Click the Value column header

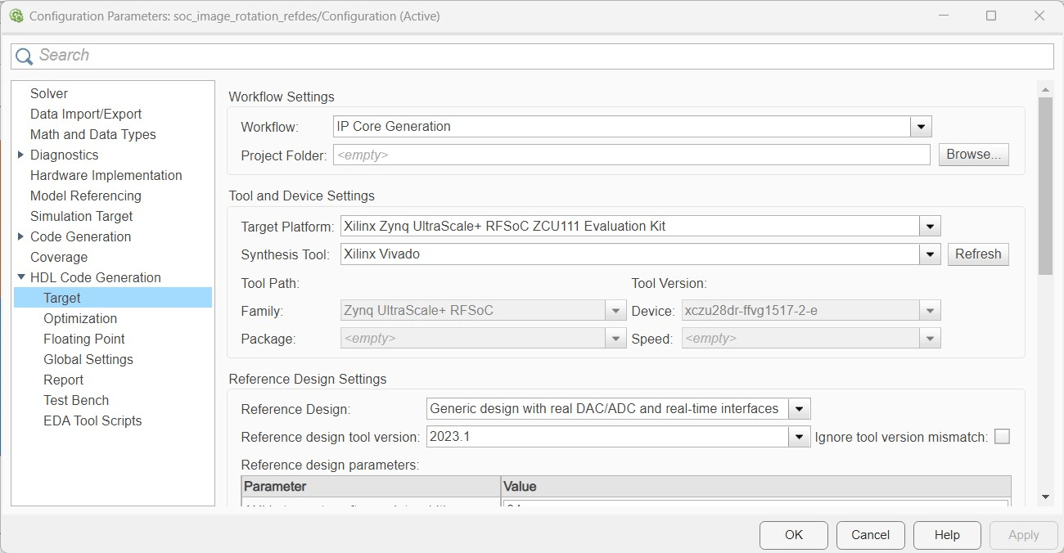pos(755,486)
